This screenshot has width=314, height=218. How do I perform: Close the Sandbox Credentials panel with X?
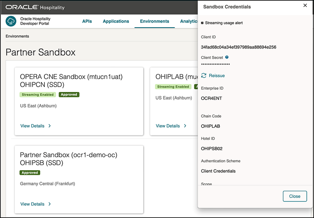(x=305, y=6)
